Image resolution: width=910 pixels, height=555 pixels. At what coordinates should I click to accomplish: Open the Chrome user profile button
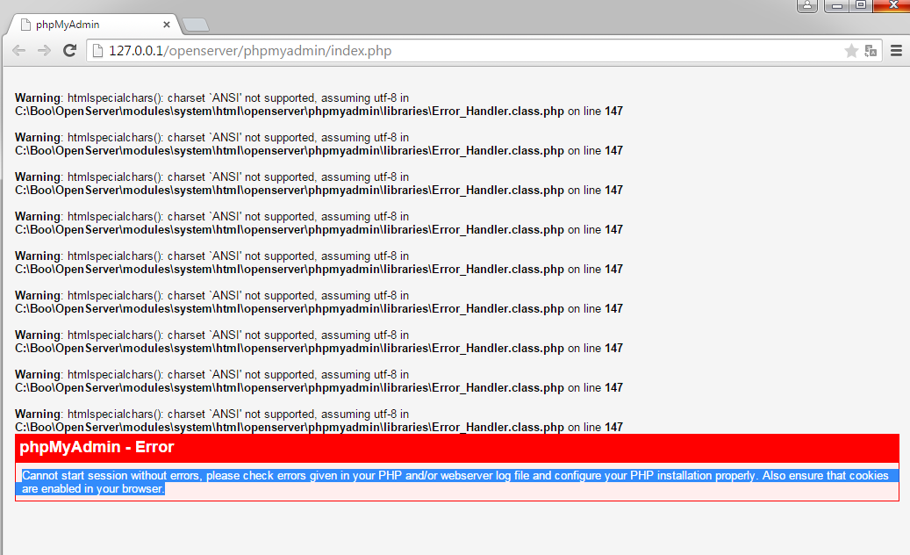click(x=807, y=6)
